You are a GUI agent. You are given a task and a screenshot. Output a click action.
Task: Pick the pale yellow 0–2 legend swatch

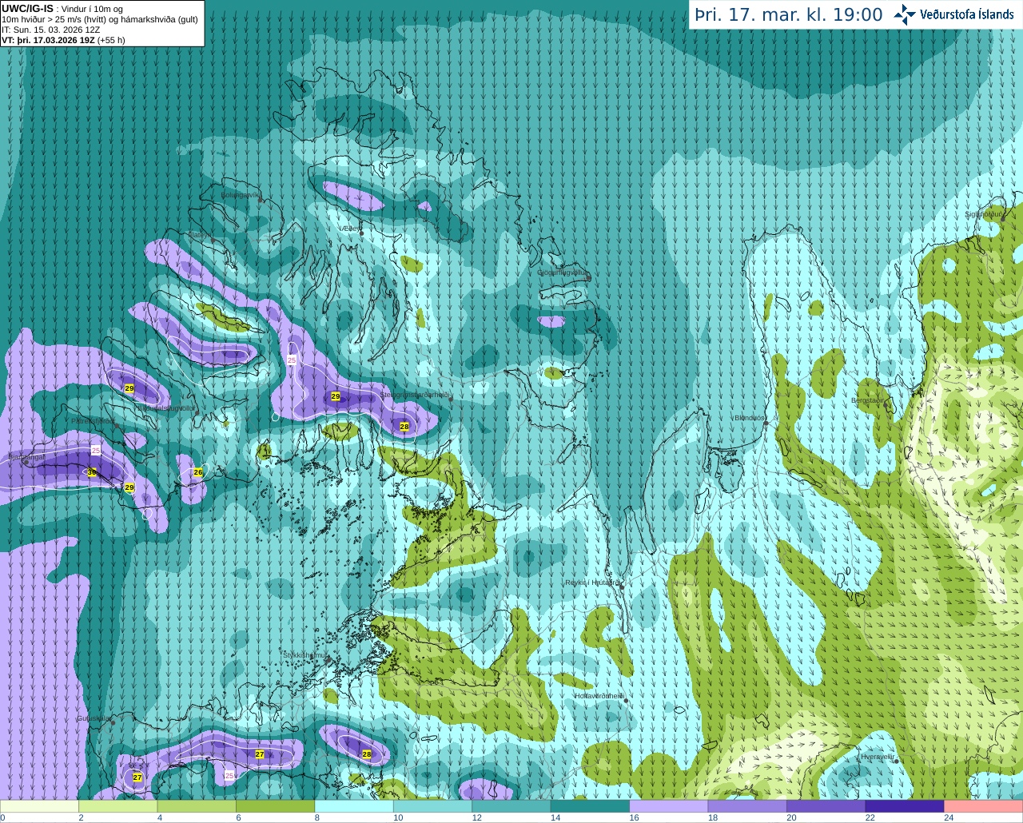pyautogui.click(x=39, y=806)
